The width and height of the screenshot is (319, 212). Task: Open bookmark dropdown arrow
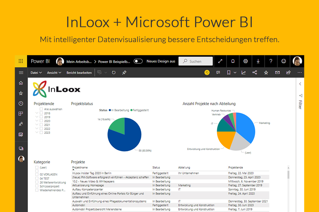pos(235,72)
